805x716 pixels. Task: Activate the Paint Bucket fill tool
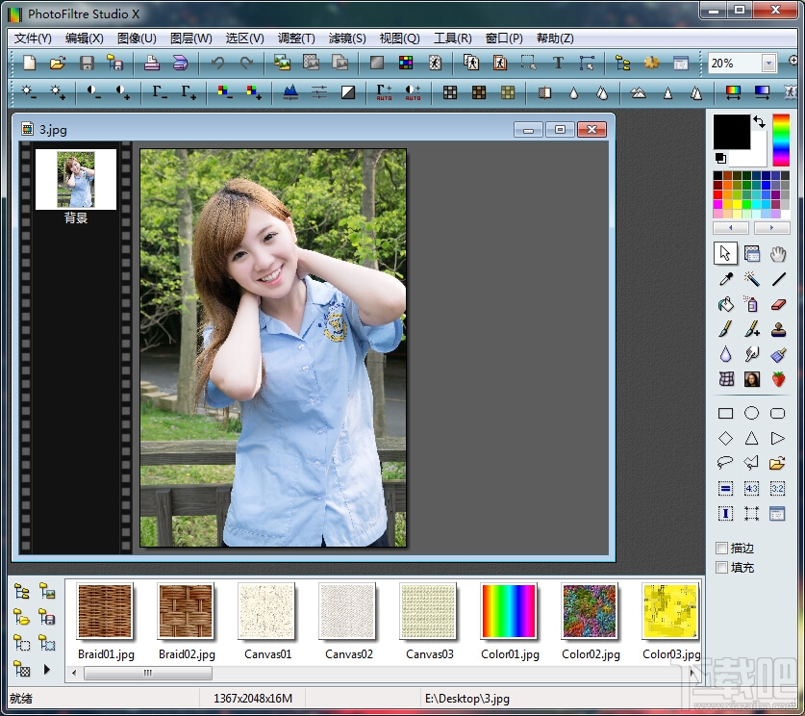(726, 304)
